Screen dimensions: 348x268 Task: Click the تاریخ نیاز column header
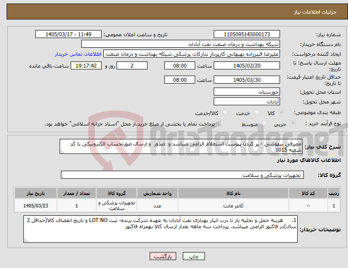tap(36, 193)
